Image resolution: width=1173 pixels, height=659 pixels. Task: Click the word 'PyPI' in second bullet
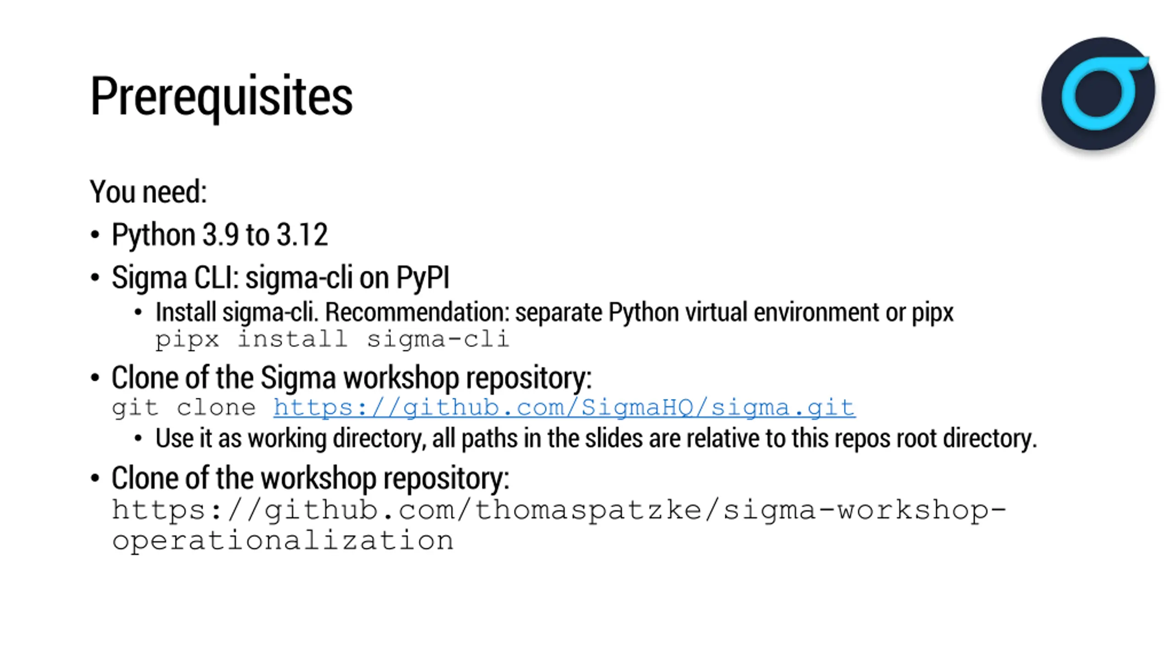tap(423, 277)
